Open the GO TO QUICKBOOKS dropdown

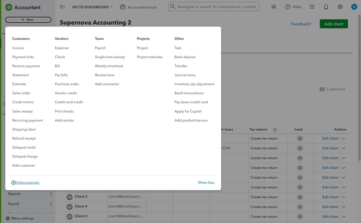(92, 6)
